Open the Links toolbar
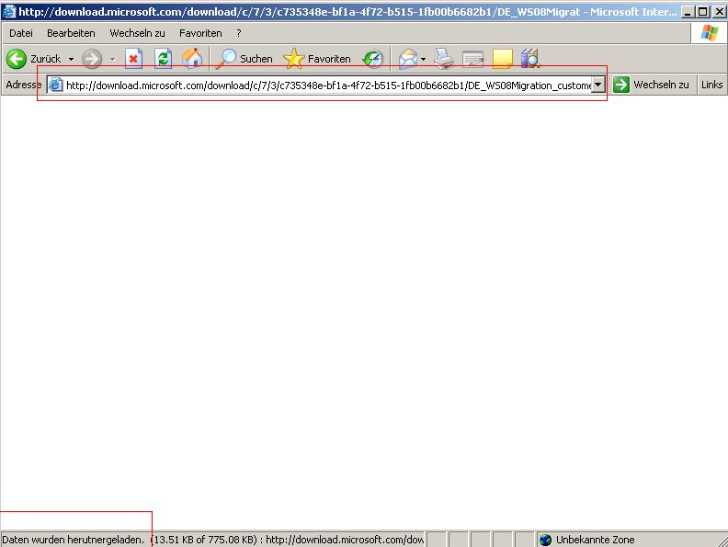 point(711,85)
